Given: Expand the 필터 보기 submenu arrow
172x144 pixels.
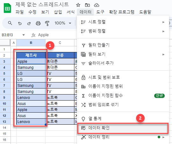Looking at the screenshot, I should pyautogui.click(x=163, y=54).
